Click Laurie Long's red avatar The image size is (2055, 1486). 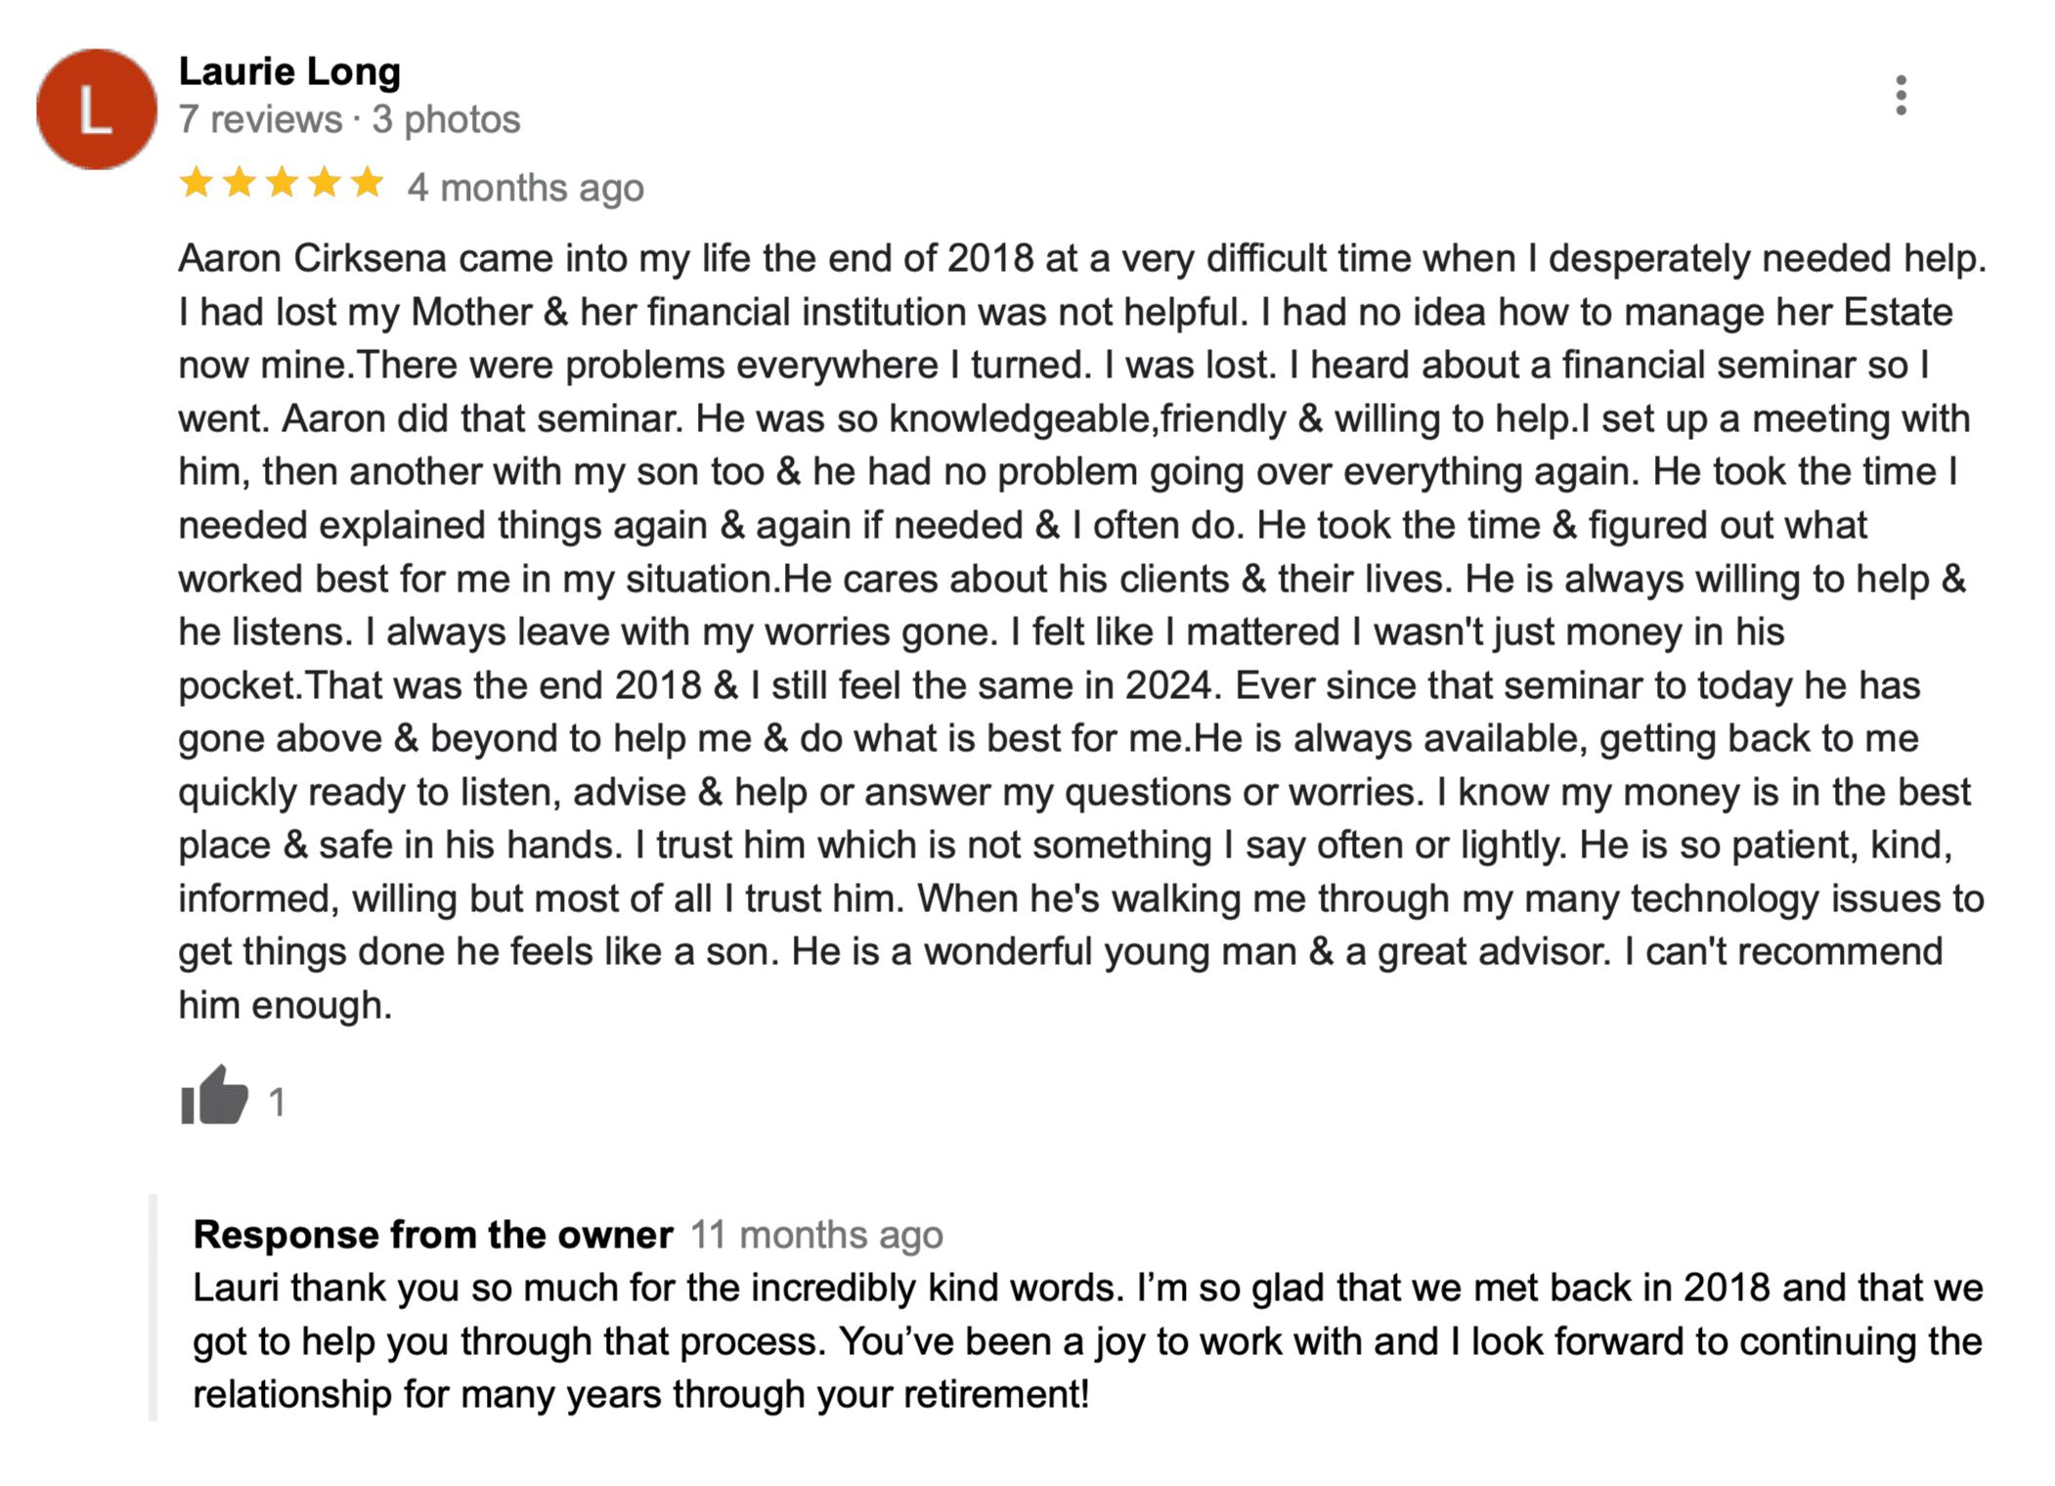tap(96, 109)
